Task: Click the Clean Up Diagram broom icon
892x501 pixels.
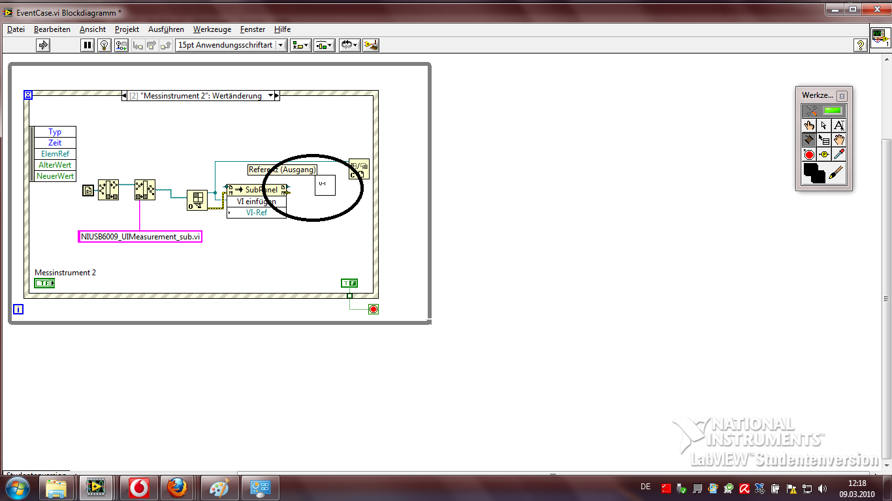Action: [x=371, y=45]
